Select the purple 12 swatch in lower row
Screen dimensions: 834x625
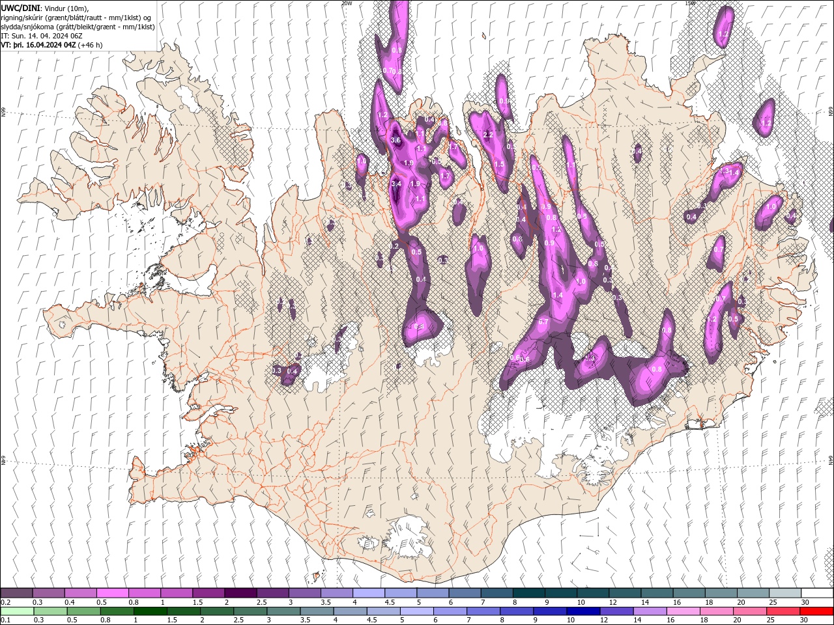[x=616, y=611]
